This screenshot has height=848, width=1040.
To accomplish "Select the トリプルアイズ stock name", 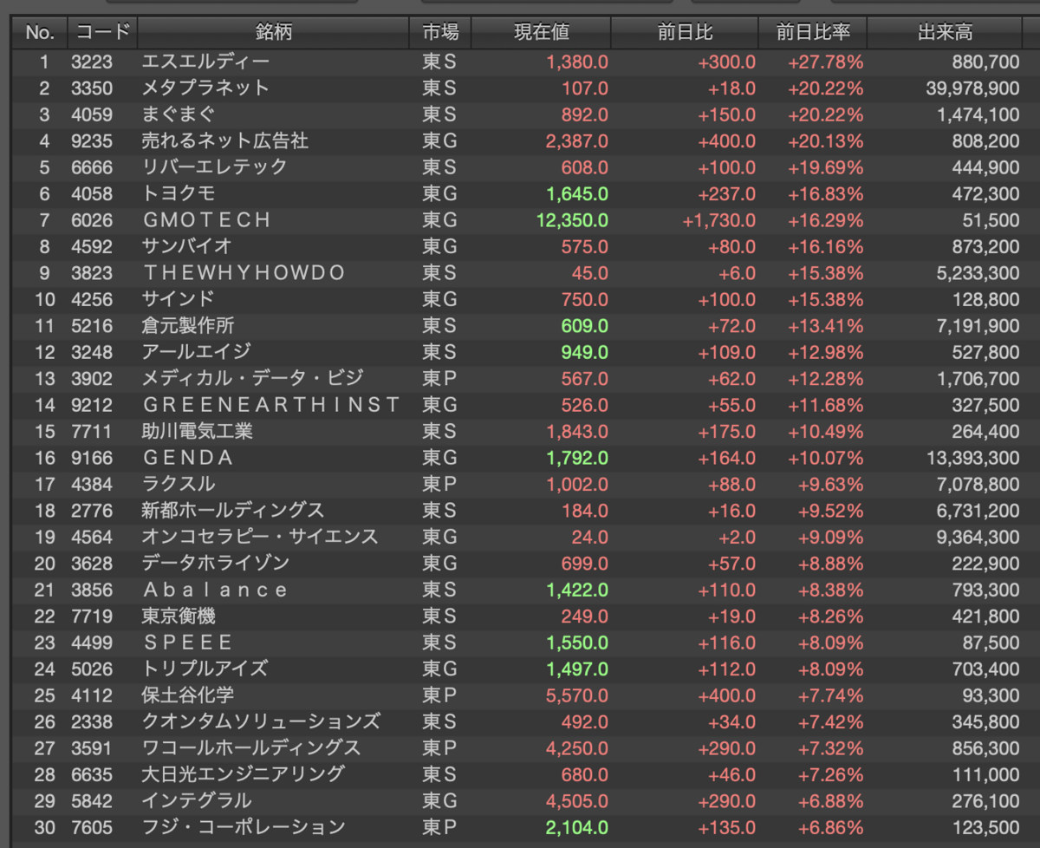I will [x=205, y=669].
